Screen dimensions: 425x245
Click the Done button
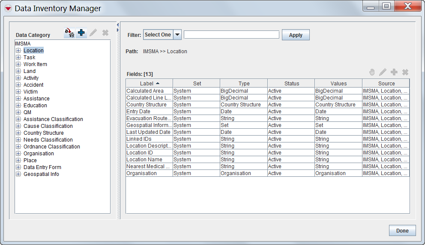[402, 230]
